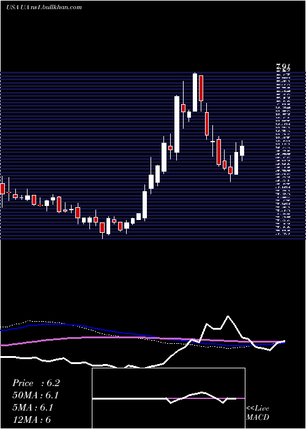Click the MACD inset chart panel
Viewport: 306px width, 429px height.
(x=168, y=398)
